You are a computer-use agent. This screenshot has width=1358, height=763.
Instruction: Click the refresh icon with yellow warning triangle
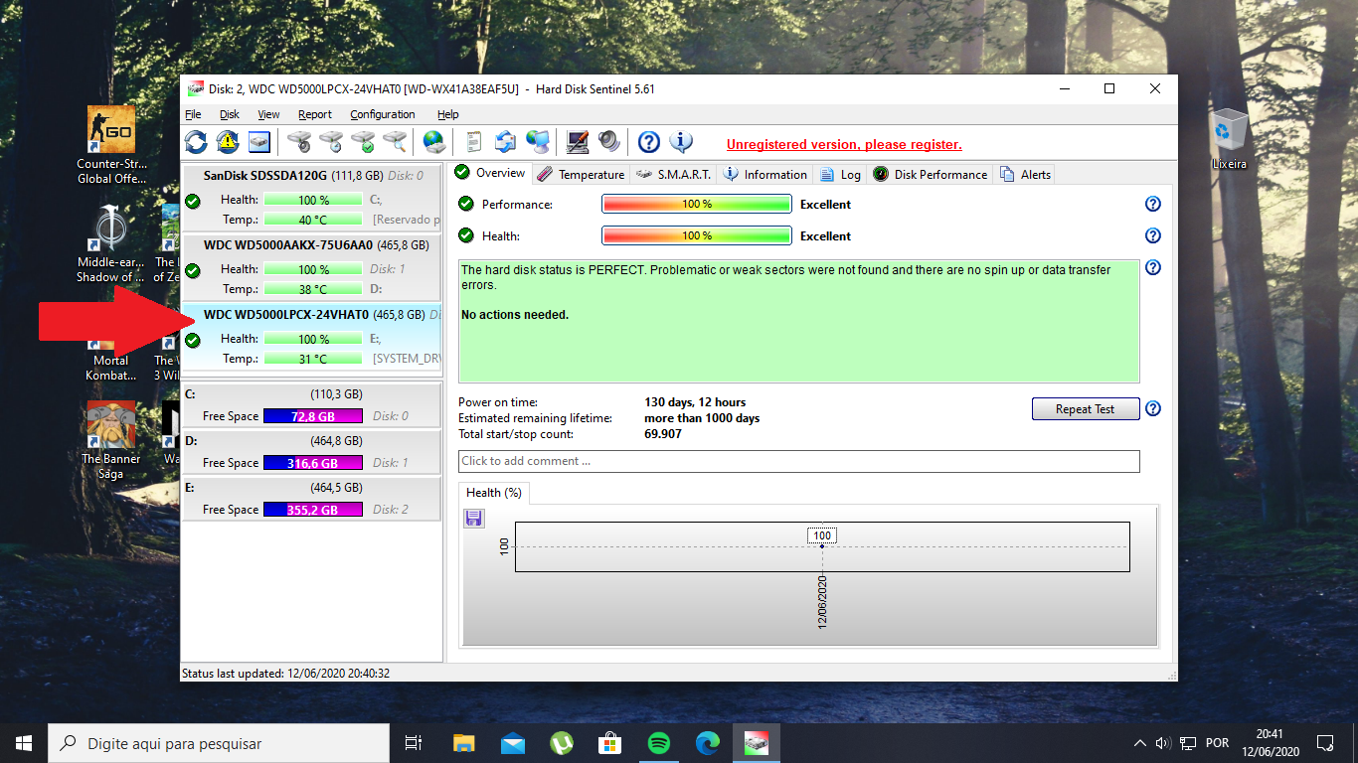pos(228,142)
